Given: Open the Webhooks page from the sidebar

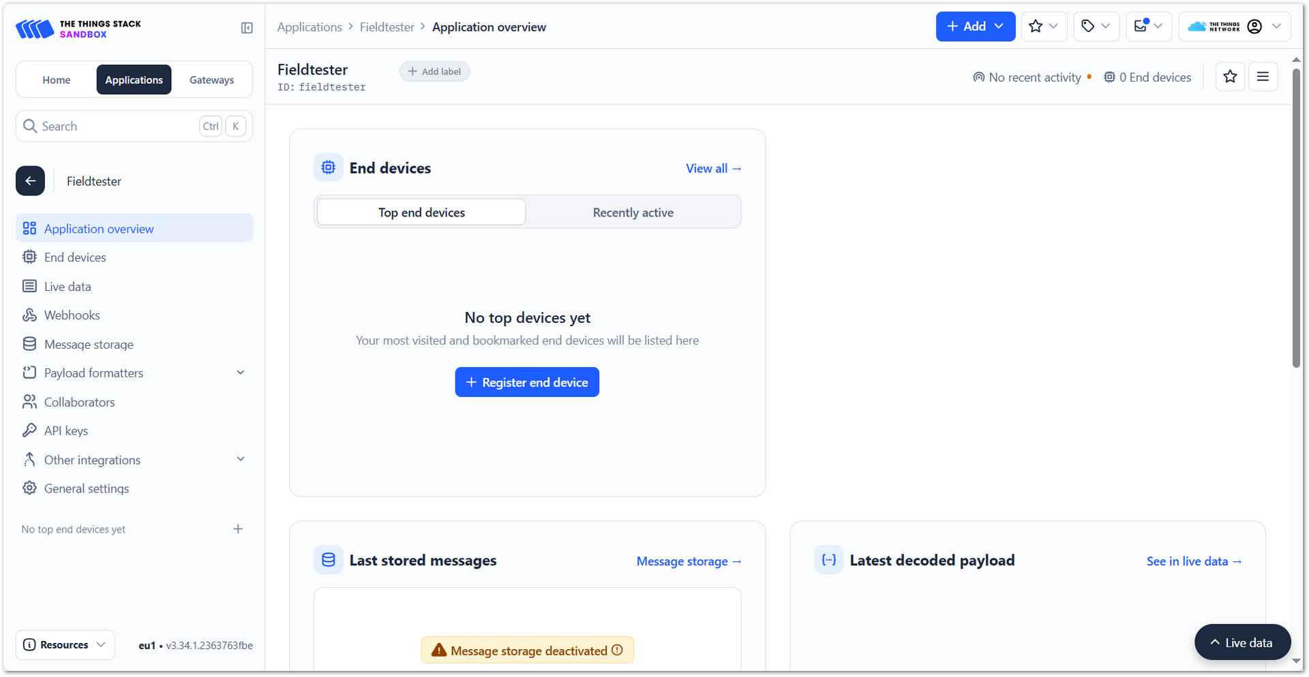Looking at the screenshot, I should [x=72, y=315].
